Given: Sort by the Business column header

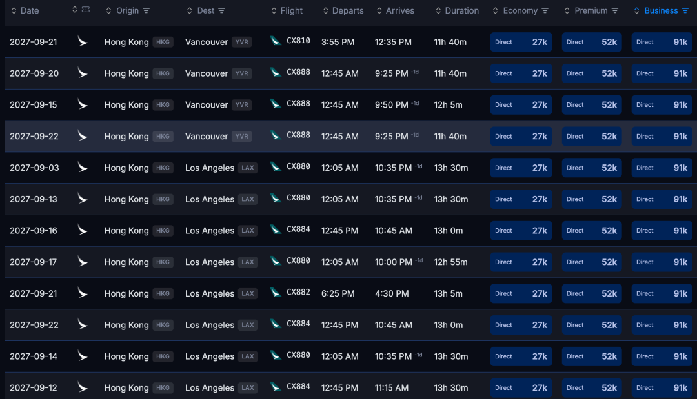Looking at the screenshot, I should click(656, 11).
